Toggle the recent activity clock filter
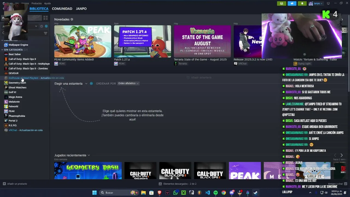The height and width of the screenshot is (197, 350). [42, 26]
